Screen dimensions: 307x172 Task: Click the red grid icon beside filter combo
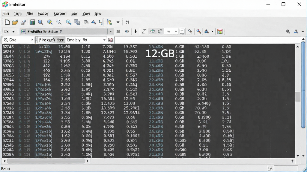tap(110, 40)
